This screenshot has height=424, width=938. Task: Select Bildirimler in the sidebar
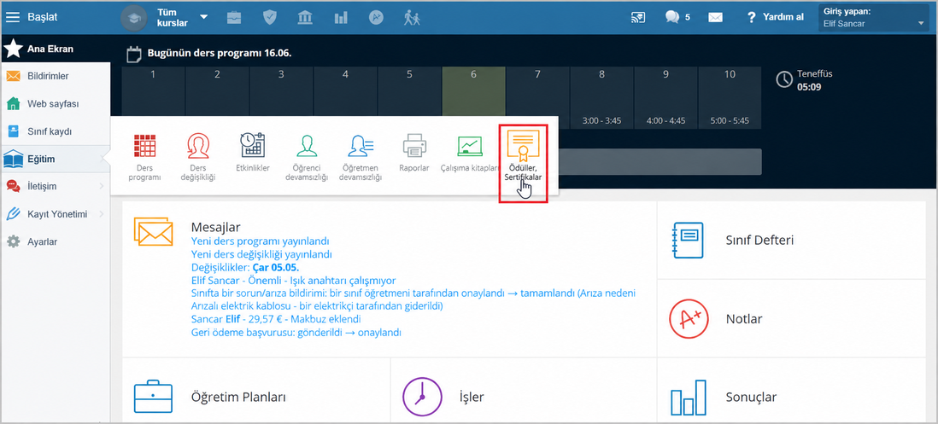tap(55, 76)
